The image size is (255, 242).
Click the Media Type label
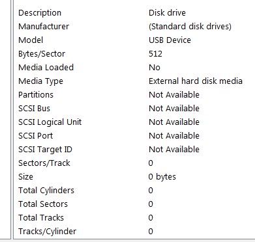[40, 81]
